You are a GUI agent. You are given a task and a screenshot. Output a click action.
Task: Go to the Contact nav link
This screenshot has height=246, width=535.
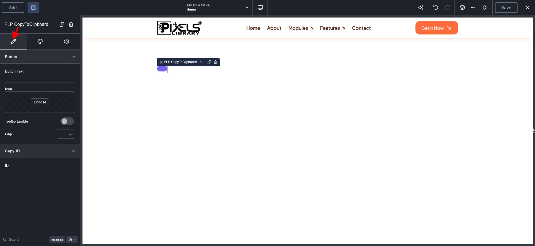pyautogui.click(x=361, y=28)
